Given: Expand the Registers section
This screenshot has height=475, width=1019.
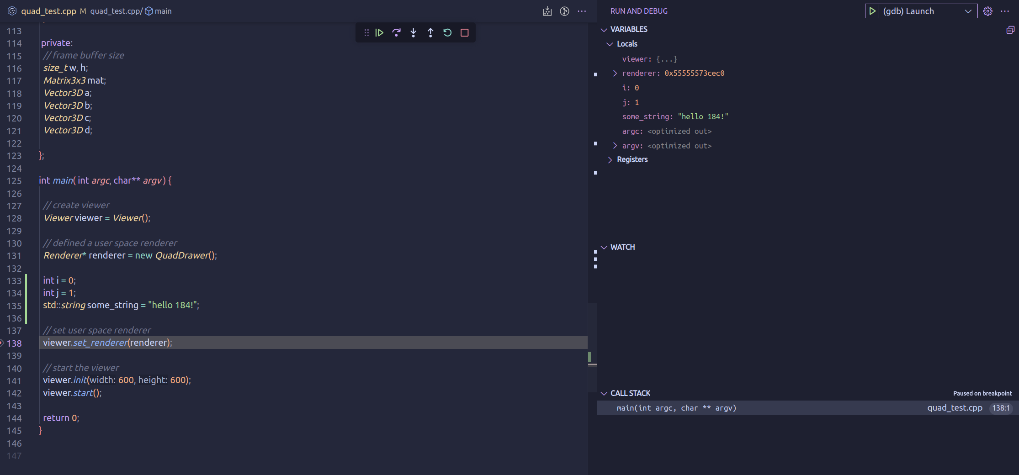Looking at the screenshot, I should 610,159.
